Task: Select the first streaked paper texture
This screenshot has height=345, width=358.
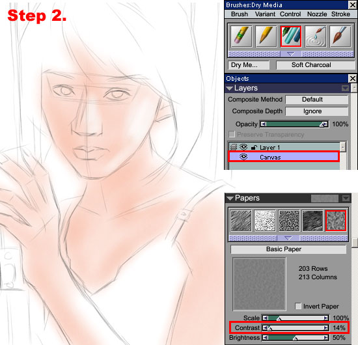Action: point(241,221)
